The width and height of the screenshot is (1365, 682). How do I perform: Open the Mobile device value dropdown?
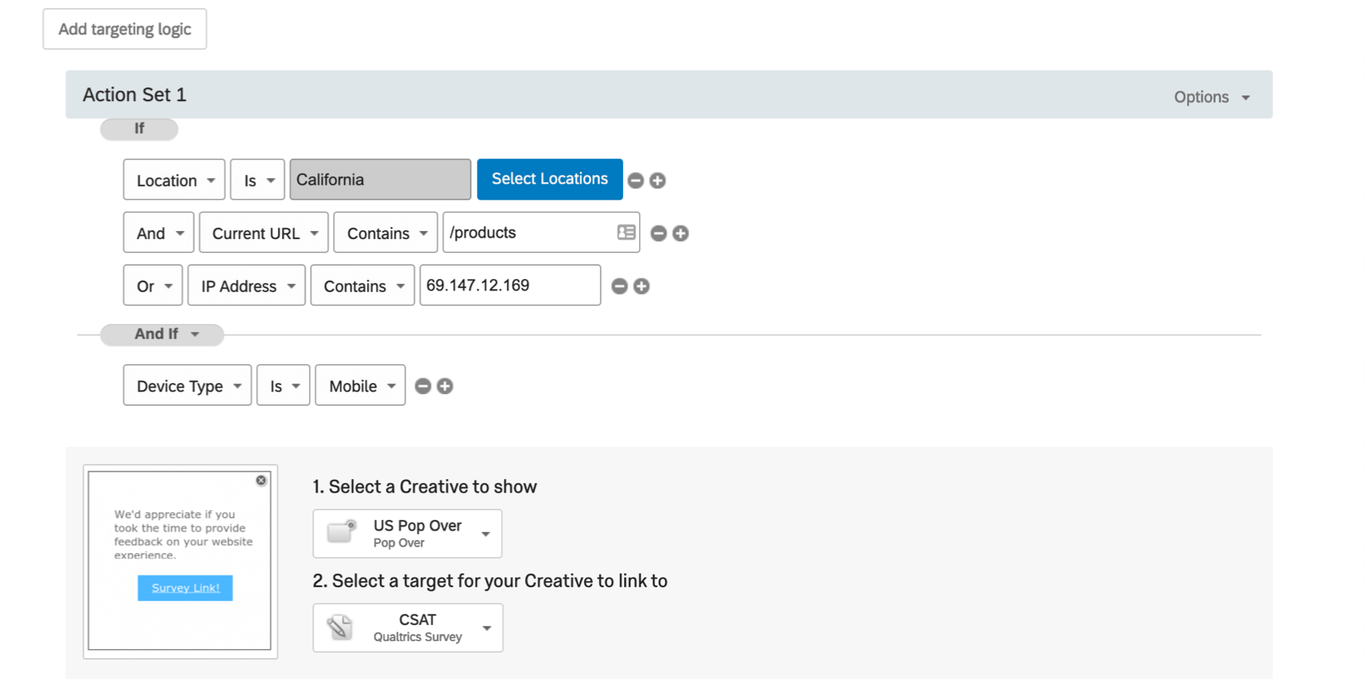coord(361,385)
